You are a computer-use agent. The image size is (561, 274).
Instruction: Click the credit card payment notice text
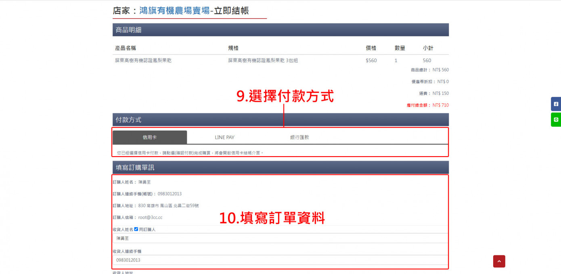click(x=190, y=153)
